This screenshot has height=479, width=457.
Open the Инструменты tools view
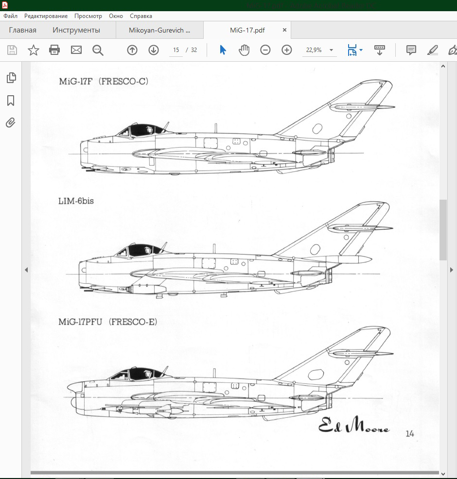76,30
